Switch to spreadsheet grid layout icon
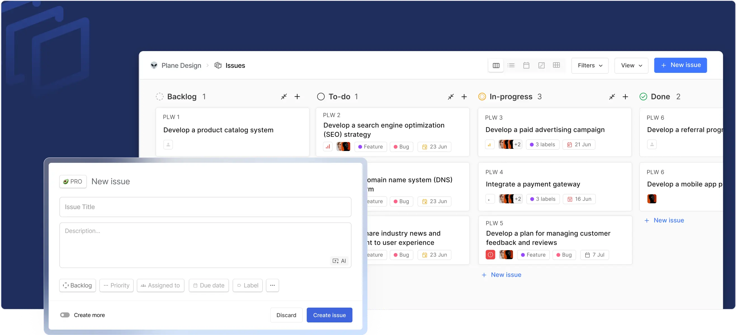Screen dimensions: 736x335 tap(556, 65)
